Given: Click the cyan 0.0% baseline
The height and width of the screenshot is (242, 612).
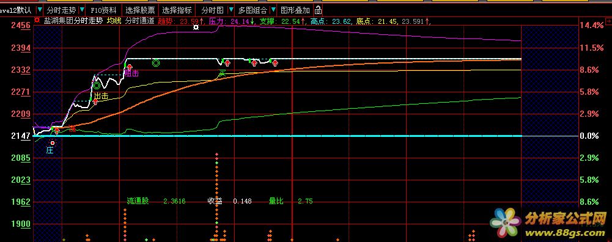Looking at the screenshot, I should coord(277,136).
